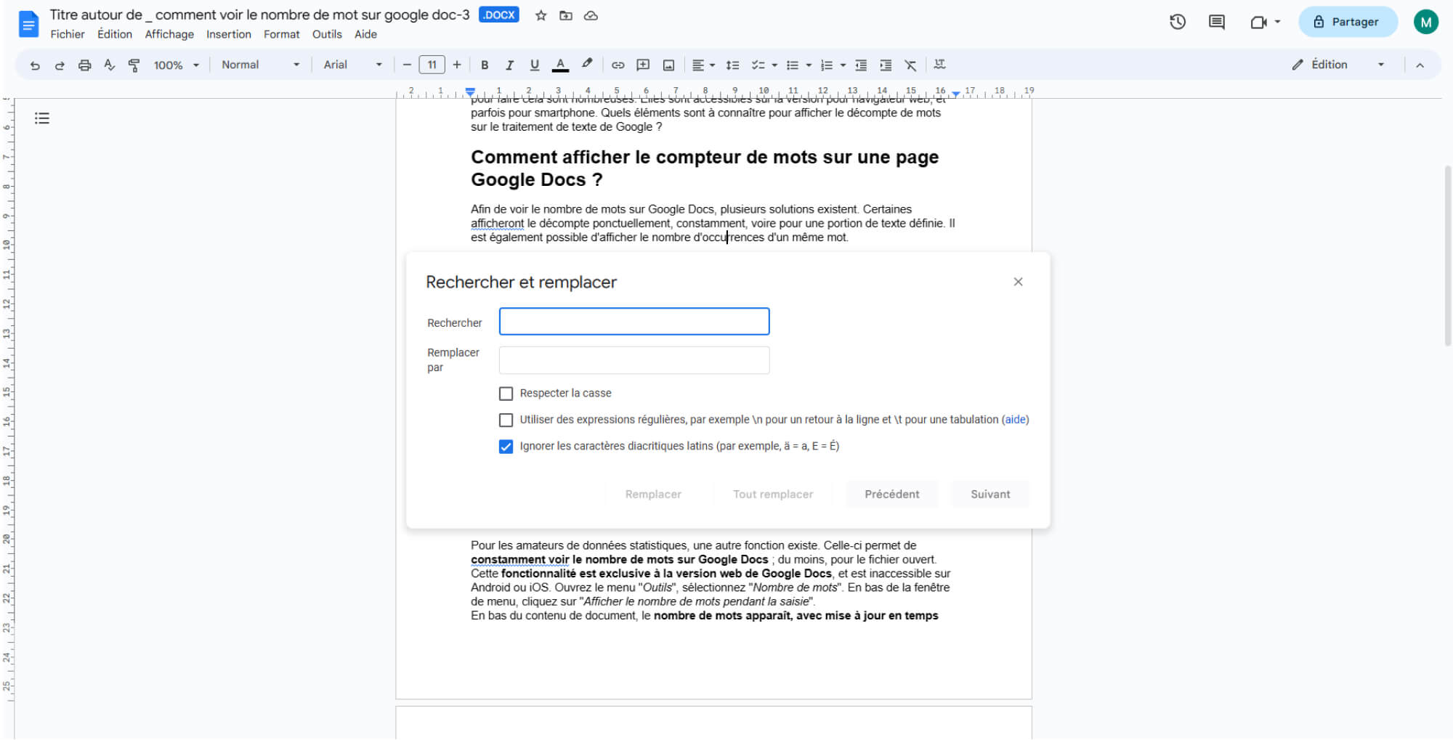Click the Tout remplacer button
This screenshot has width=1453, height=740.
(x=773, y=495)
